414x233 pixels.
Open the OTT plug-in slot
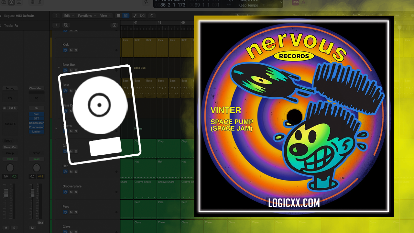tap(37, 118)
